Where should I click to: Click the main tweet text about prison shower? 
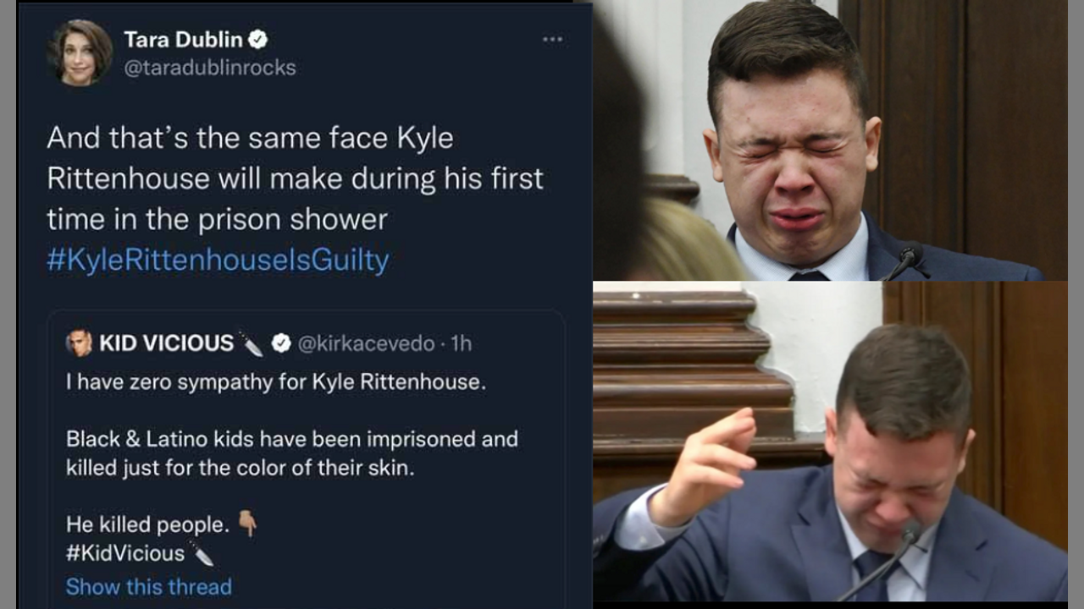295,178
